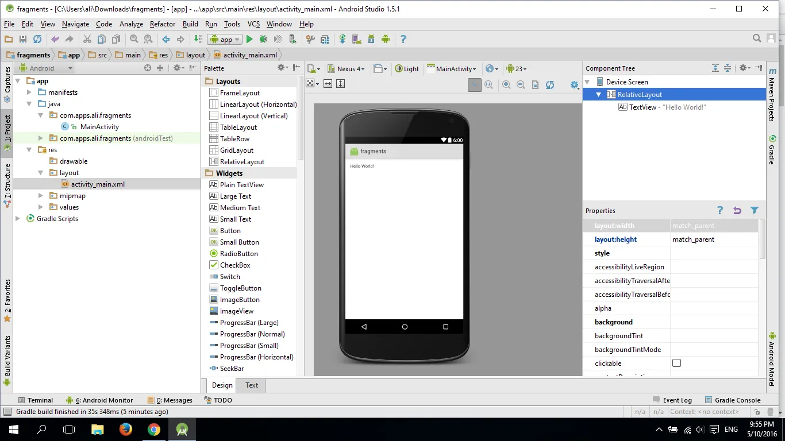Expand the Gradle Scripts tree node
This screenshot has height=441, width=785.
point(18,219)
